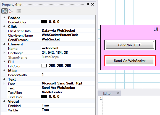The image size is (160, 115).
Task: Select the Visible True value
Action: 68,110
